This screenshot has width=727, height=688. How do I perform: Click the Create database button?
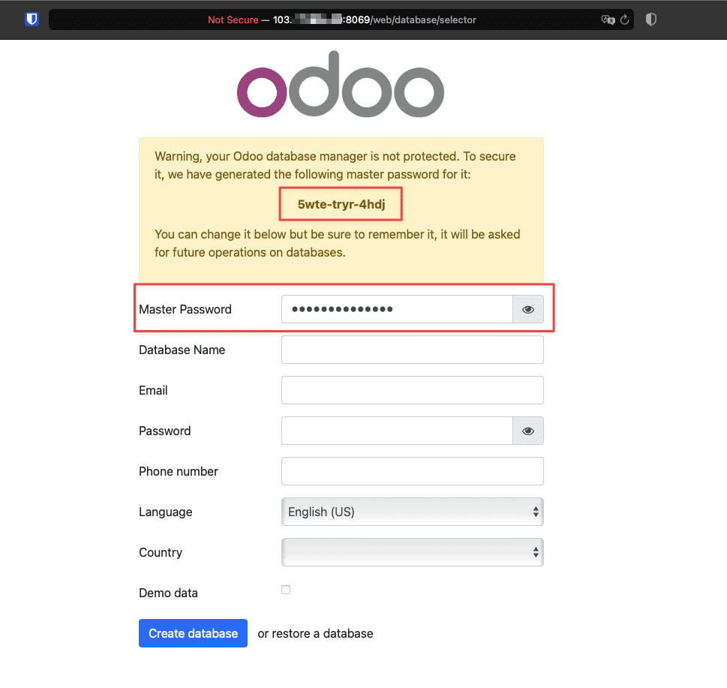click(x=193, y=633)
